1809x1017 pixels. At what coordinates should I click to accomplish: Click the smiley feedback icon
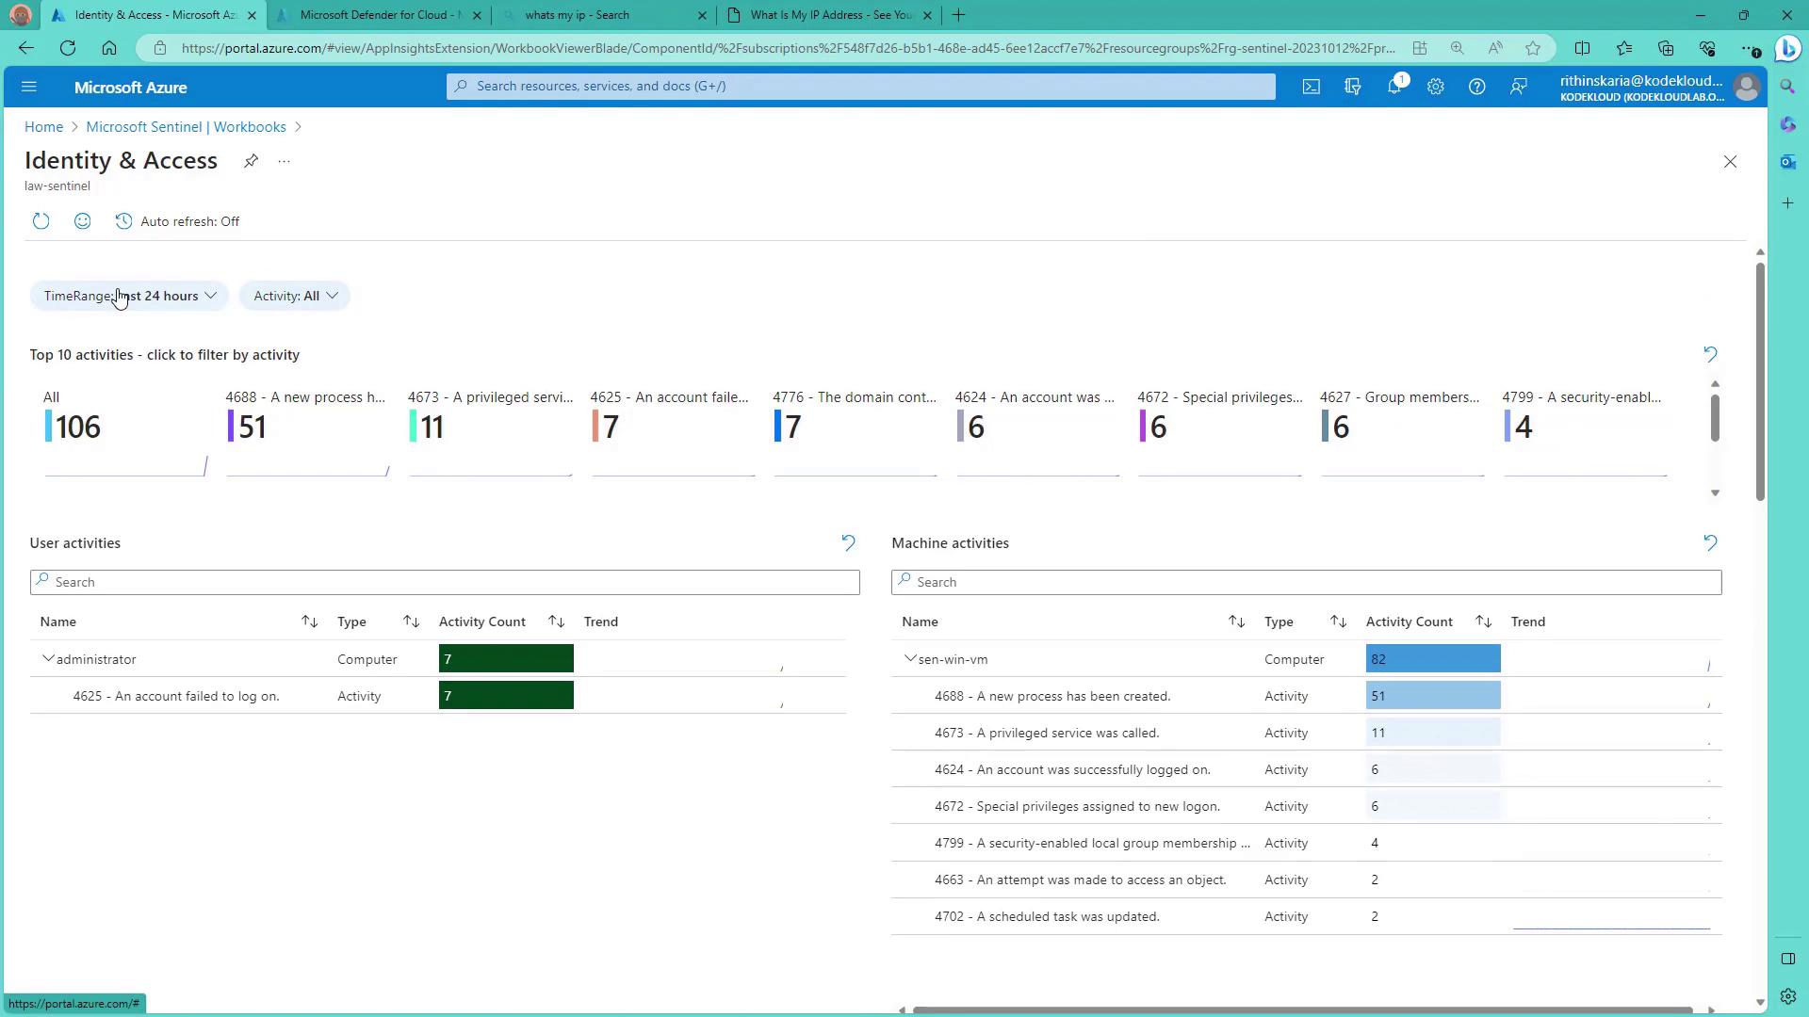coord(83,221)
